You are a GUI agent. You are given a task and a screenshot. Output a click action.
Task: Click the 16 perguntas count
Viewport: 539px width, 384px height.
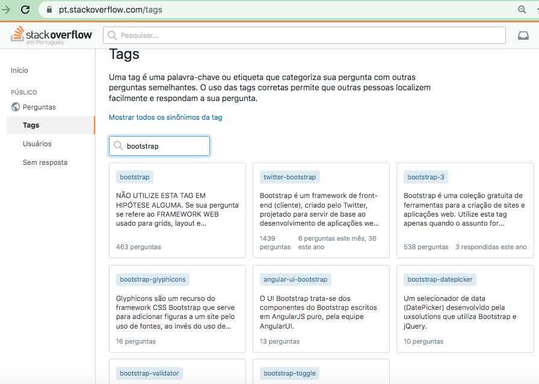point(136,341)
